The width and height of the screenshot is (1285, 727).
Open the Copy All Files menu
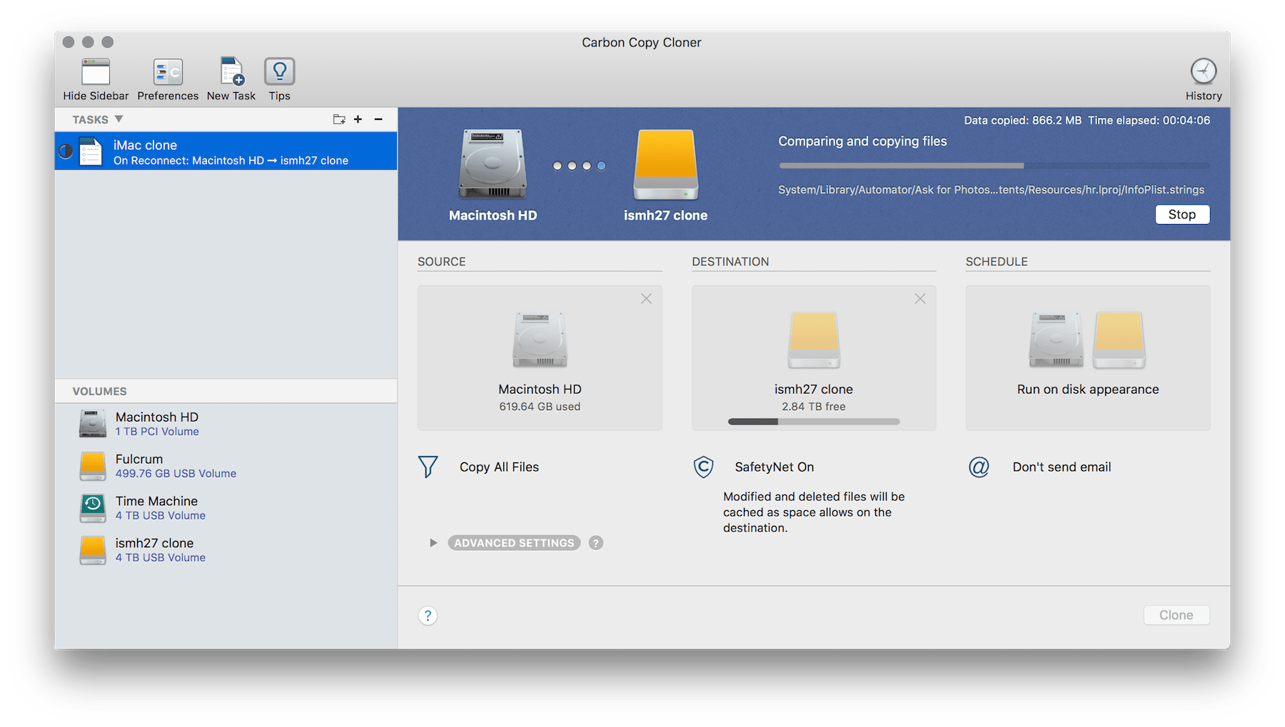coord(499,467)
